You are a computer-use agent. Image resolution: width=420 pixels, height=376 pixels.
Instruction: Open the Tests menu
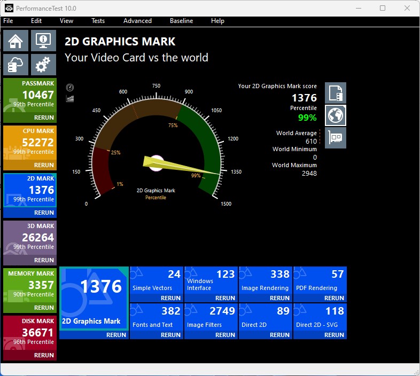pos(98,21)
